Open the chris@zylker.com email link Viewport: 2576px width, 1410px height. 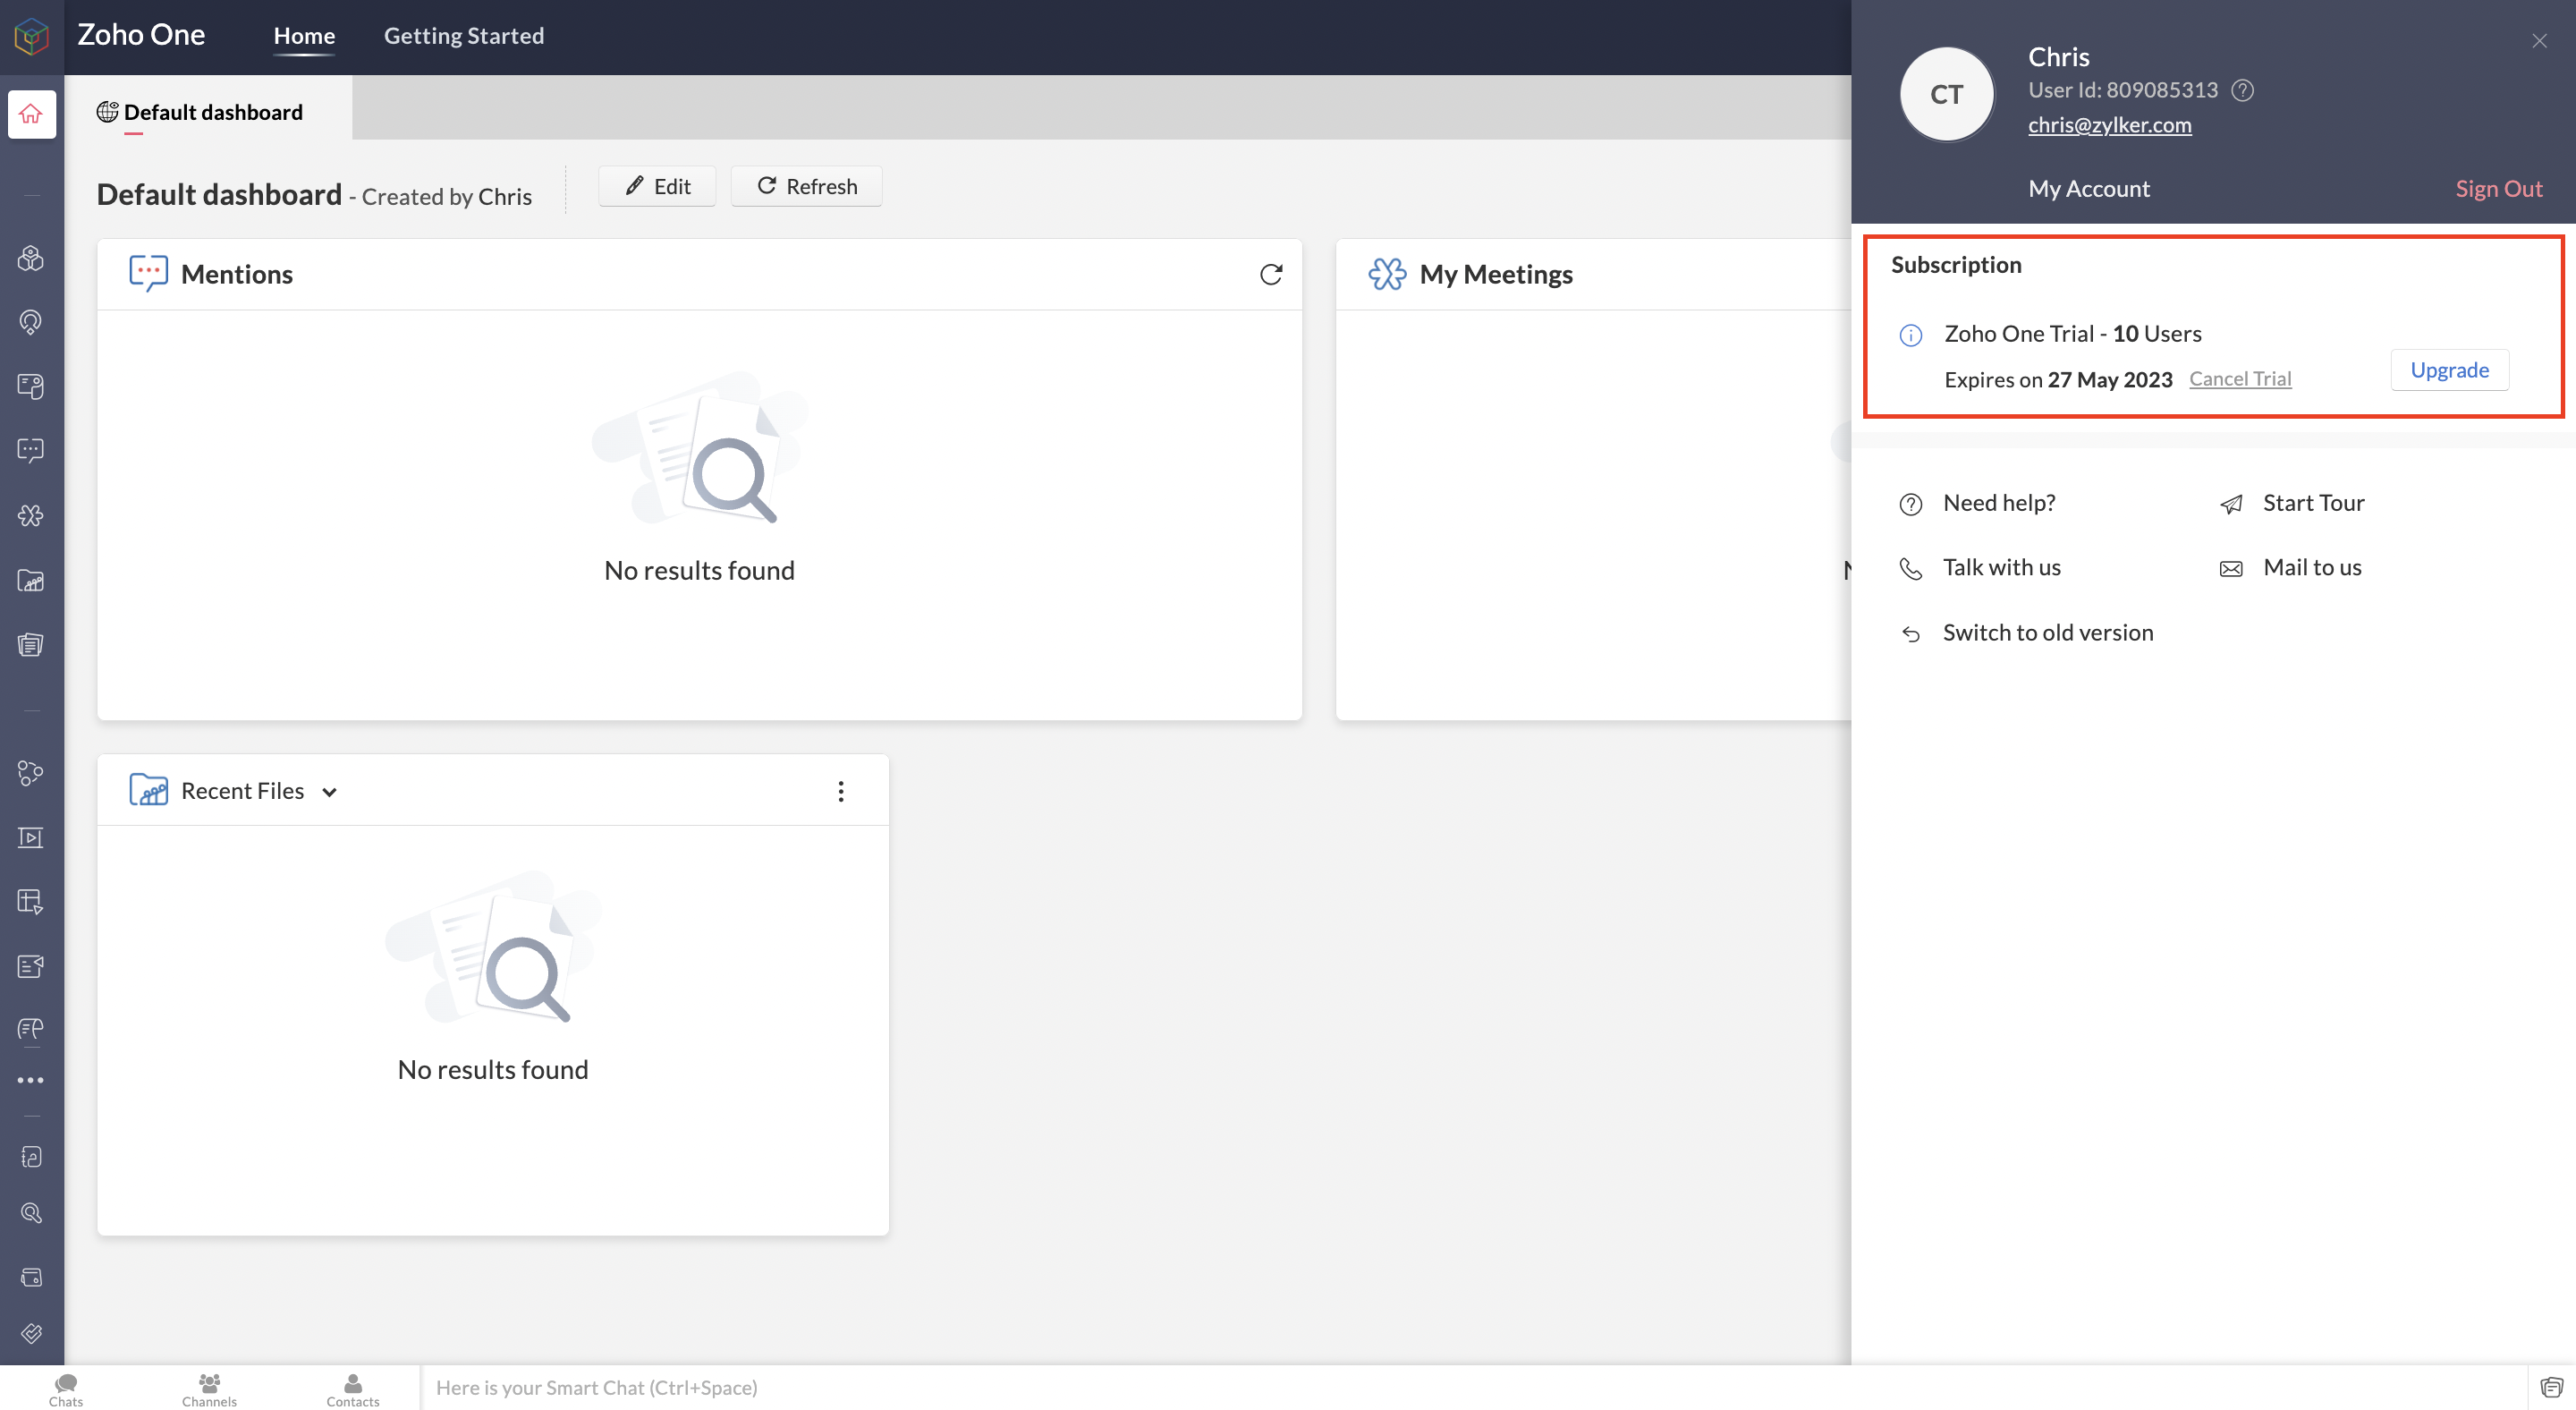tap(2109, 125)
